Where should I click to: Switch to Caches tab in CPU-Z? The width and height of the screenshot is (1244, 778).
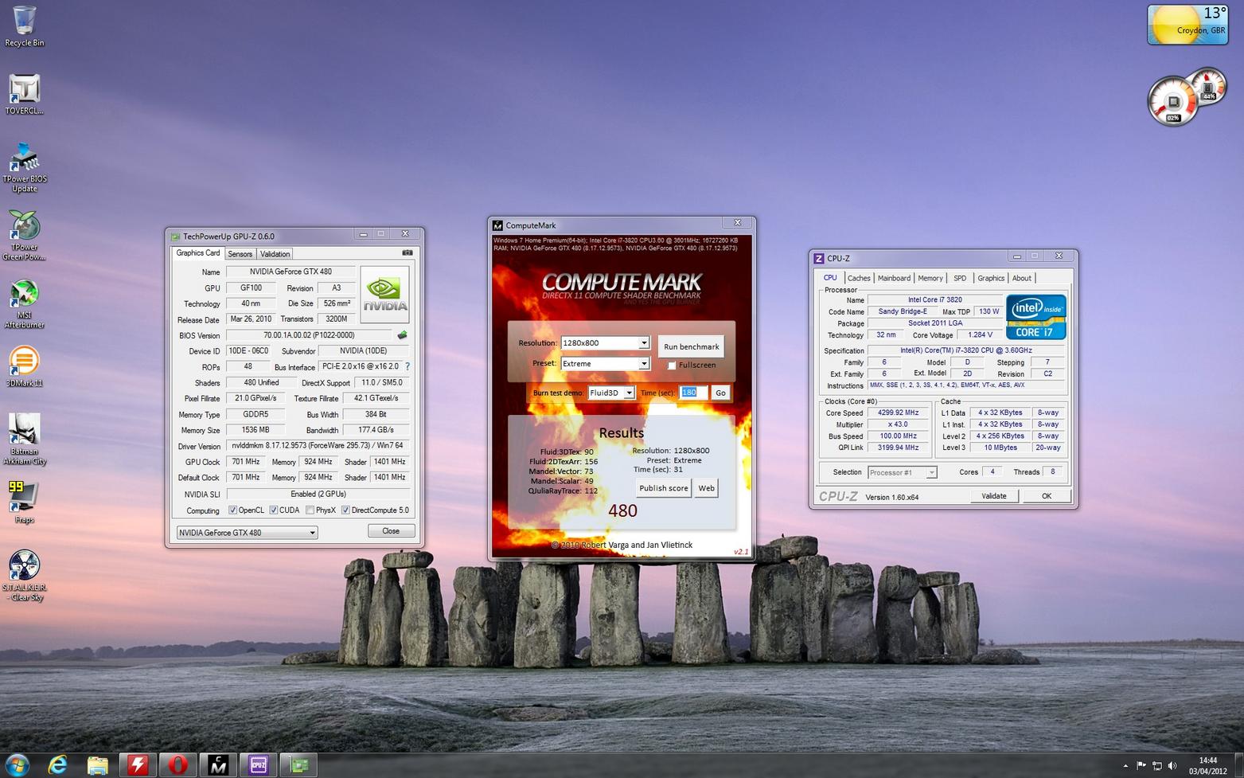[859, 278]
